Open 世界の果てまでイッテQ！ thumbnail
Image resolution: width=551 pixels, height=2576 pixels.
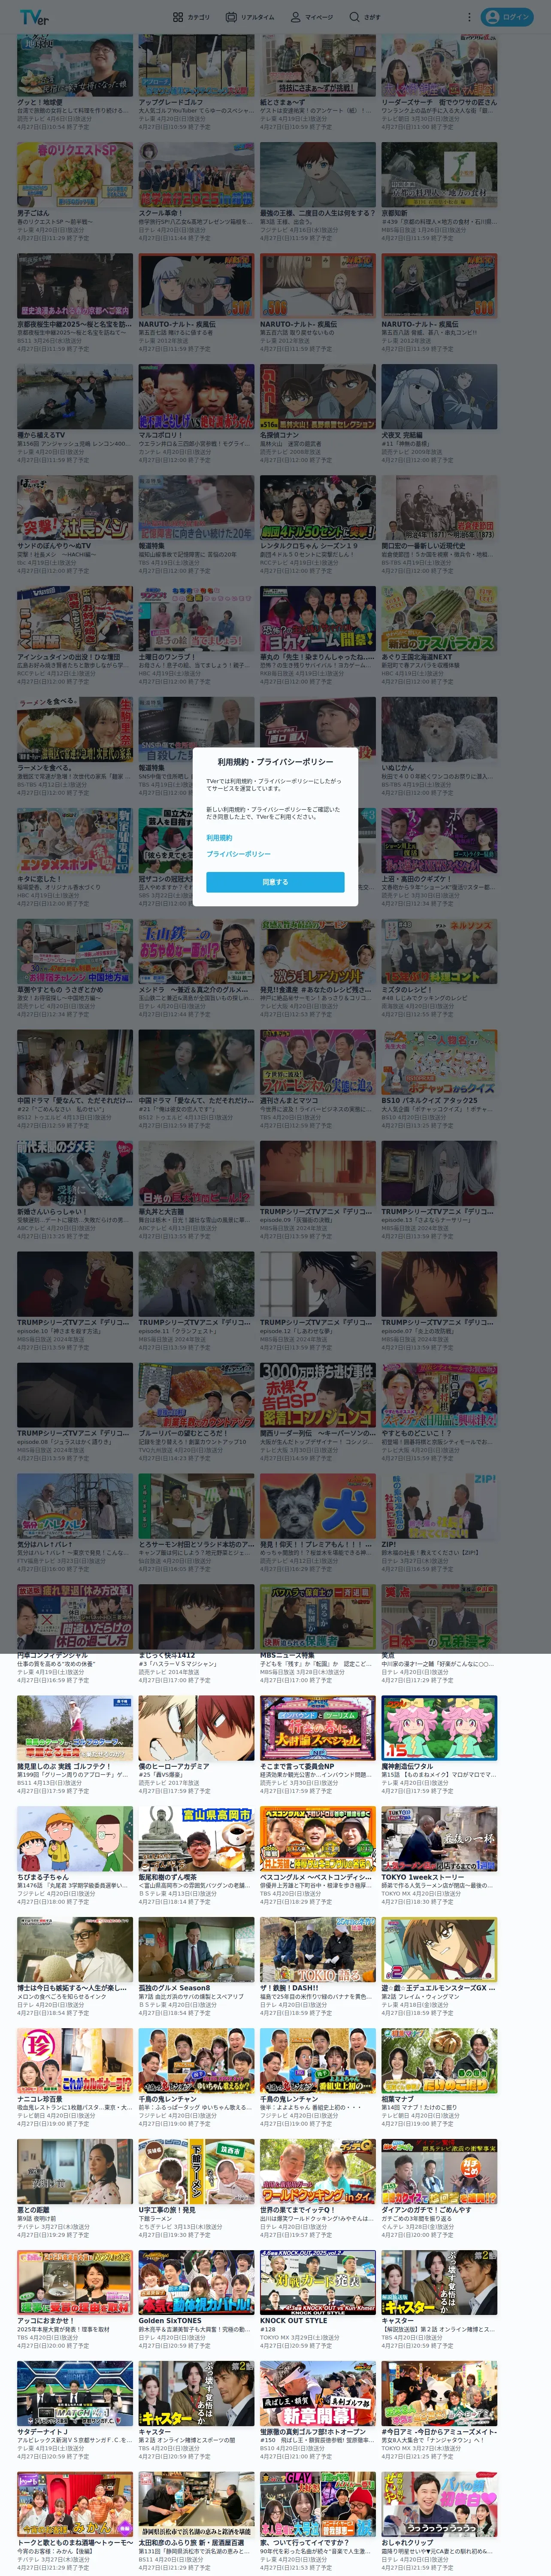(318, 2171)
